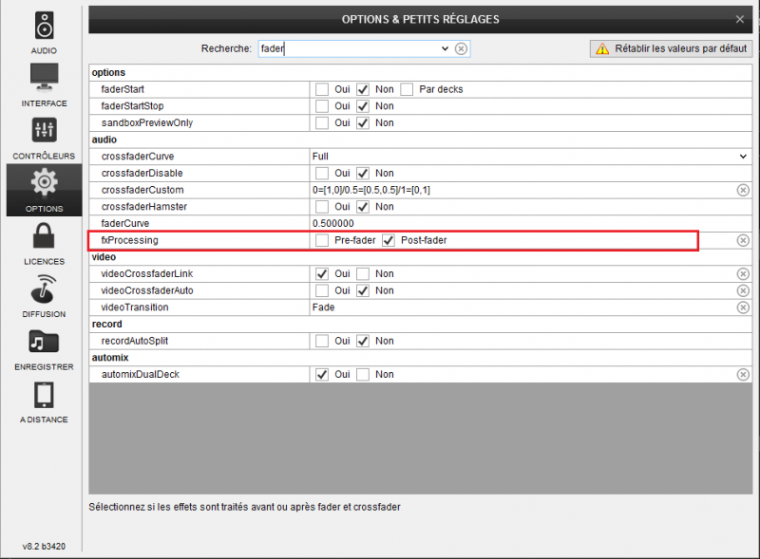Check Non for automixDualDeck
Screen dimensions: 760x559
[x=363, y=375]
